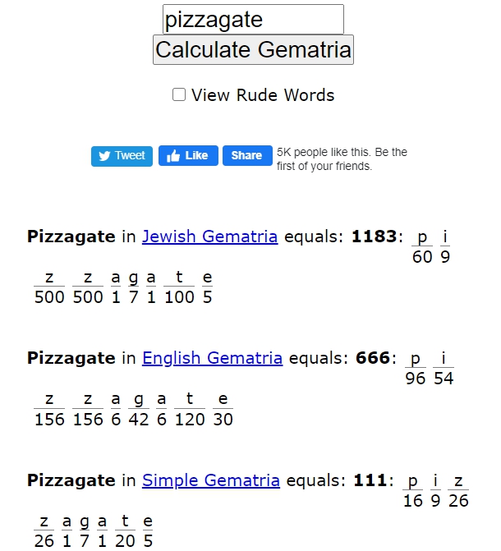Click the Tweet button label
The height and width of the screenshot is (551, 501).
pos(130,155)
